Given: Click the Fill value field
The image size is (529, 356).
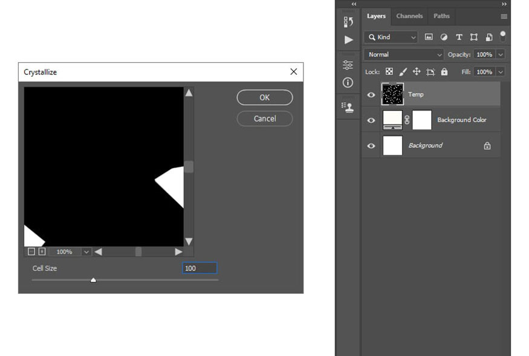Looking at the screenshot, I should click(x=484, y=72).
